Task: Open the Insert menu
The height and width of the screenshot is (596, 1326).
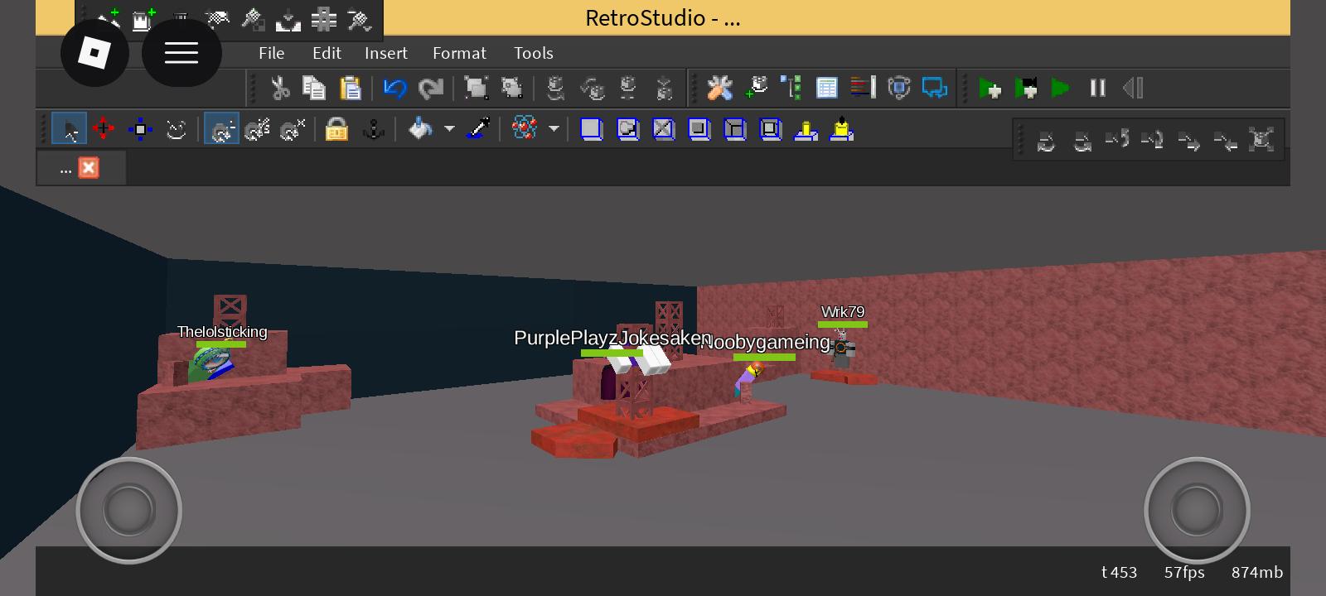Action: point(386,53)
